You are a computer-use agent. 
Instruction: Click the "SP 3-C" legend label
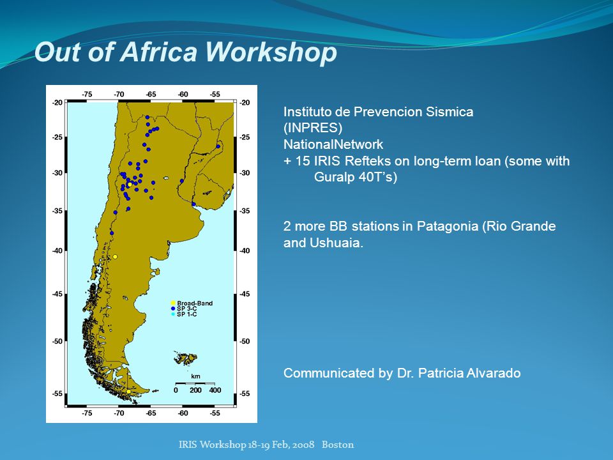[x=187, y=309]
